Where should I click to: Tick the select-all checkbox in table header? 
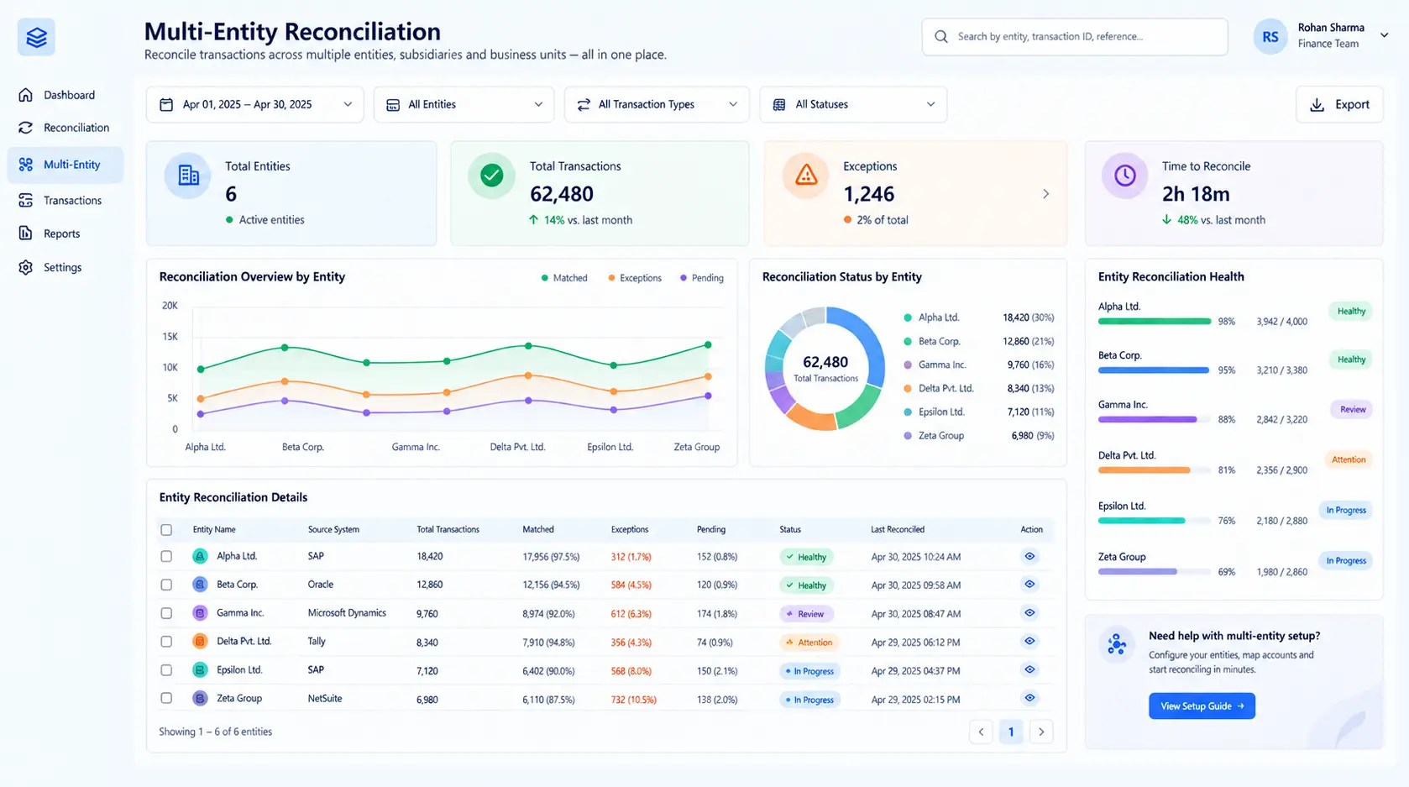(x=166, y=530)
